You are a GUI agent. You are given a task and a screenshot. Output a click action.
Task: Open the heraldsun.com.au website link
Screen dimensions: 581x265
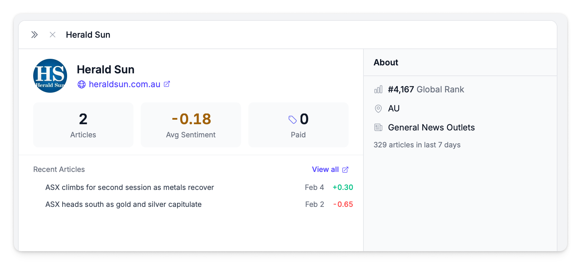(124, 84)
